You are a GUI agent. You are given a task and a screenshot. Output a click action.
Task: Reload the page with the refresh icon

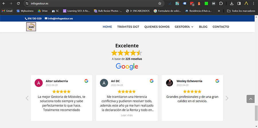(18, 3)
